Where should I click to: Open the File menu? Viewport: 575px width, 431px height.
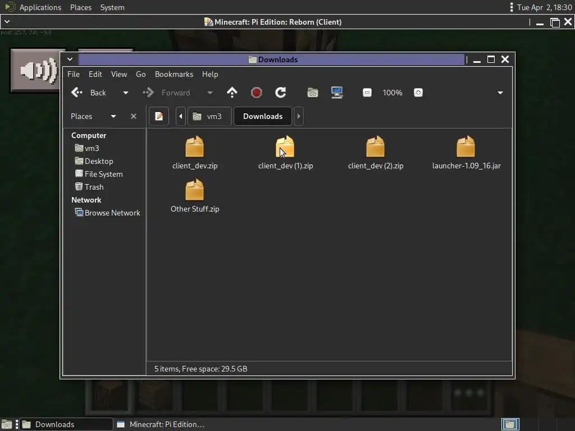[74, 74]
